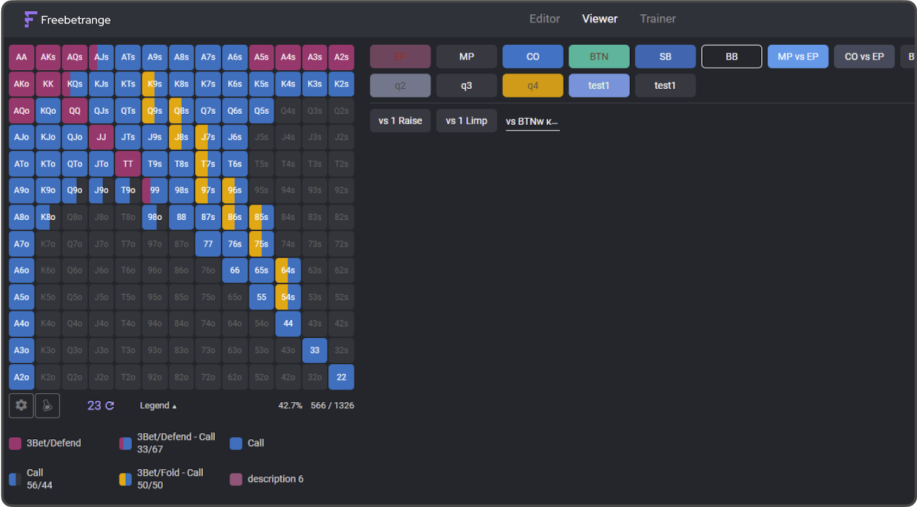Select the BB range button
917x507 pixels.
[x=731, y=56]
